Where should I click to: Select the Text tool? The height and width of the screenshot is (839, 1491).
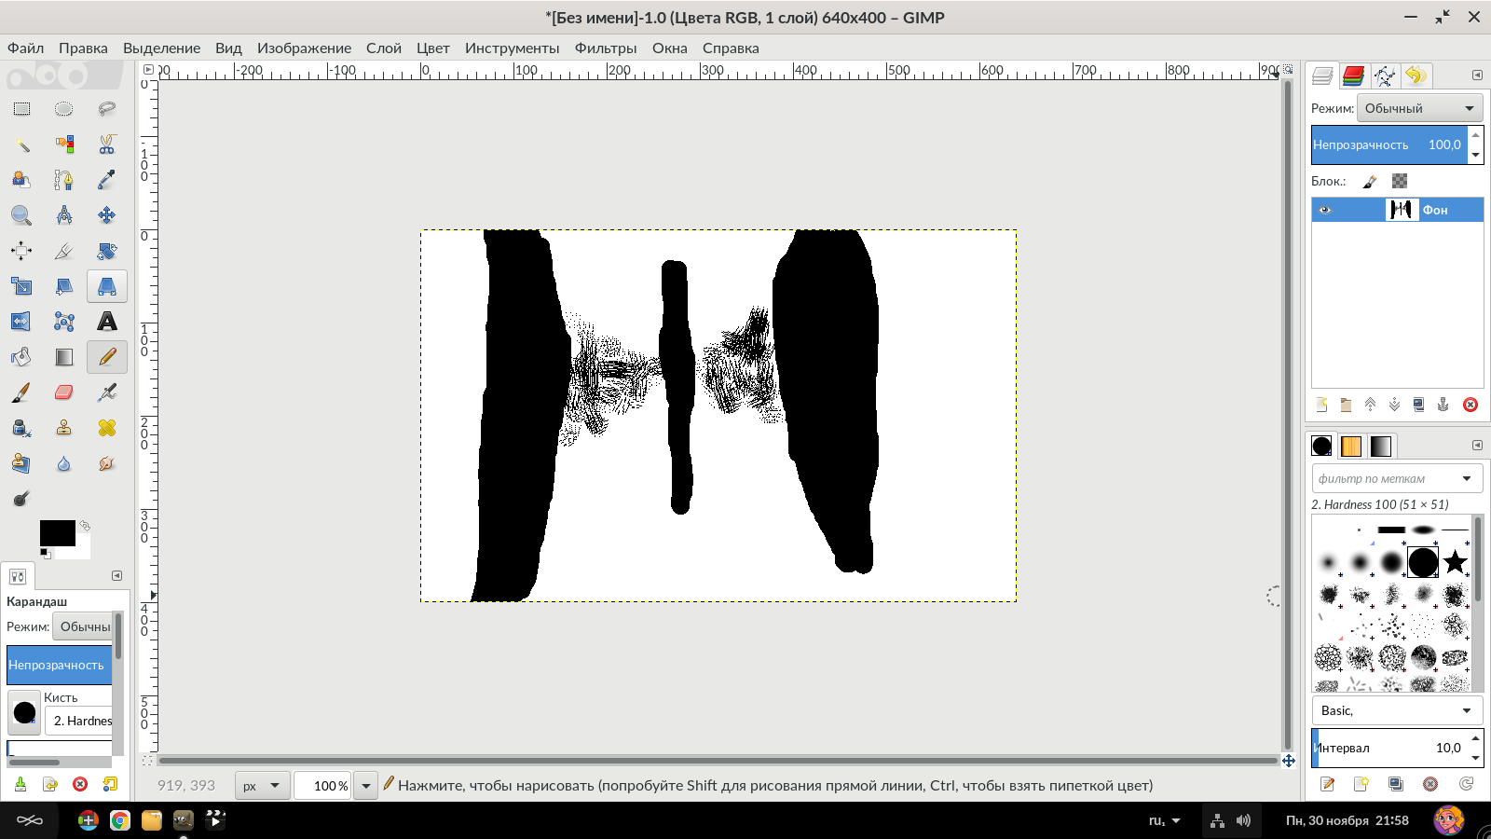pos(107,322)
